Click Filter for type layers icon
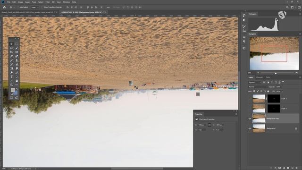This screenshot has height=170, width=302. [272, 82]
